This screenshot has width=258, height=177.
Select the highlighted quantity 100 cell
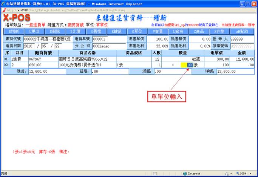(x=190, y=65)
